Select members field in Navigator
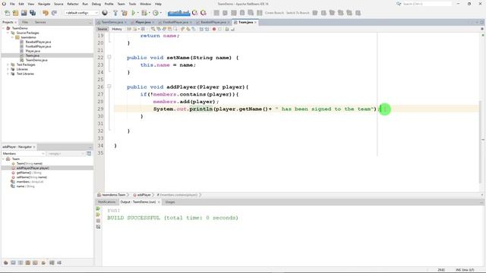486x273 pixels. pos(30,182)
